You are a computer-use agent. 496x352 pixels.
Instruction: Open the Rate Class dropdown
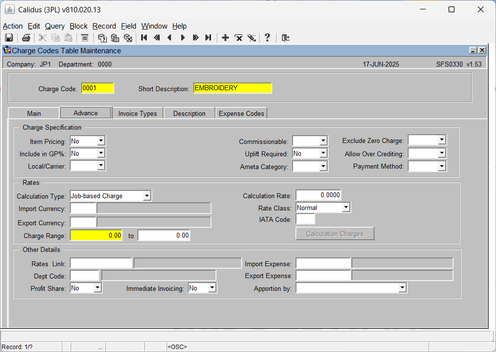346,208
